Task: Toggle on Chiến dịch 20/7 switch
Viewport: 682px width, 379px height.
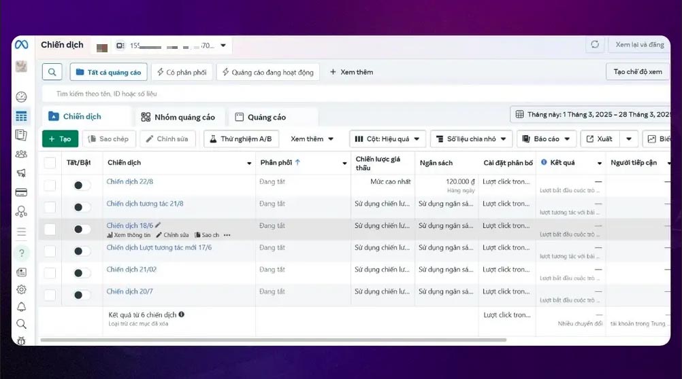Action: 81,295
